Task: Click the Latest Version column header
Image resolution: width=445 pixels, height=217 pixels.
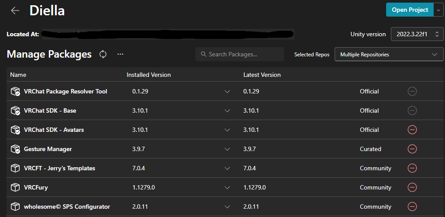Action: pos(262,75)
